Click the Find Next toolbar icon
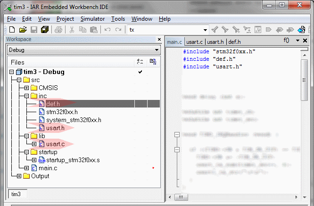 click(225, 30)
